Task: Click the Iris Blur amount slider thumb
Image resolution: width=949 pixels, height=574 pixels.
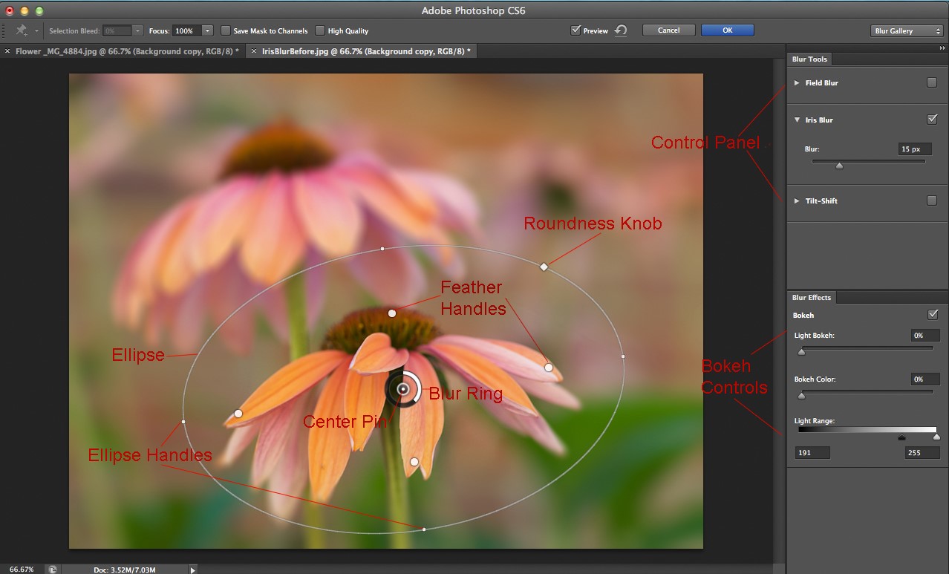Action: (x=839, y=166)
